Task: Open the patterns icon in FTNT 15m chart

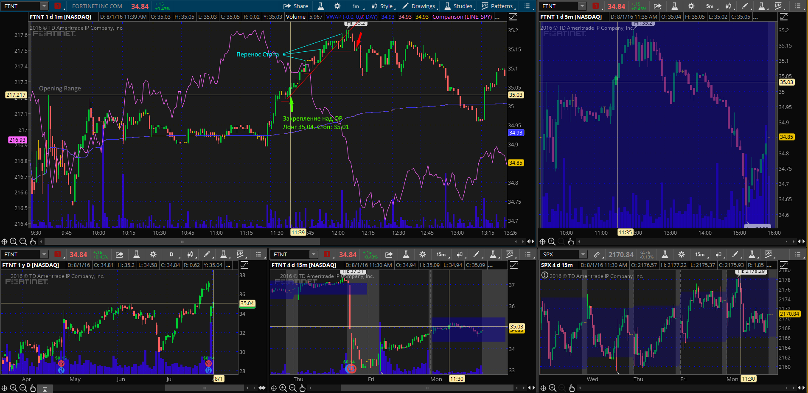Action: (510, 254)
